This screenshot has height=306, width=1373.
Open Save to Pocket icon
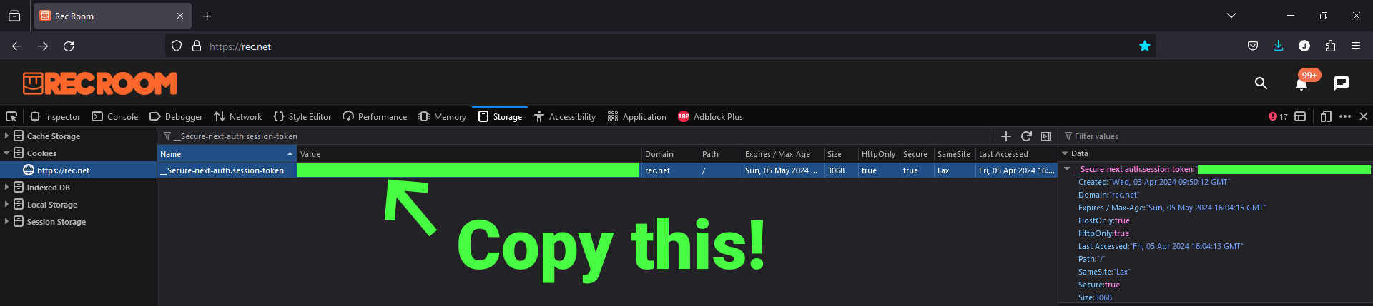click(x=1253, y=46)
